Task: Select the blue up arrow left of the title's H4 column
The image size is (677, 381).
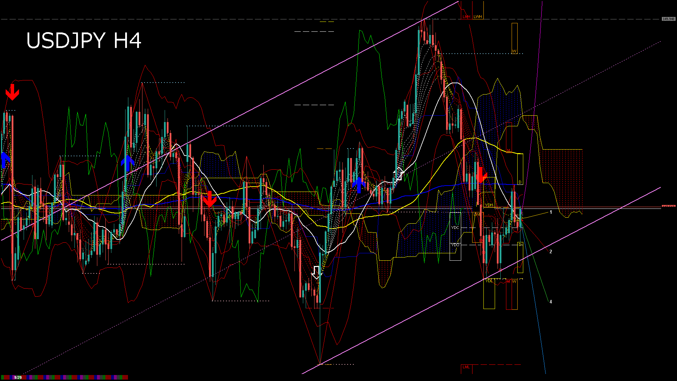Action: tap(128, 163)
